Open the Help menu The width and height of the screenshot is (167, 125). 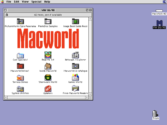[47, 2]
